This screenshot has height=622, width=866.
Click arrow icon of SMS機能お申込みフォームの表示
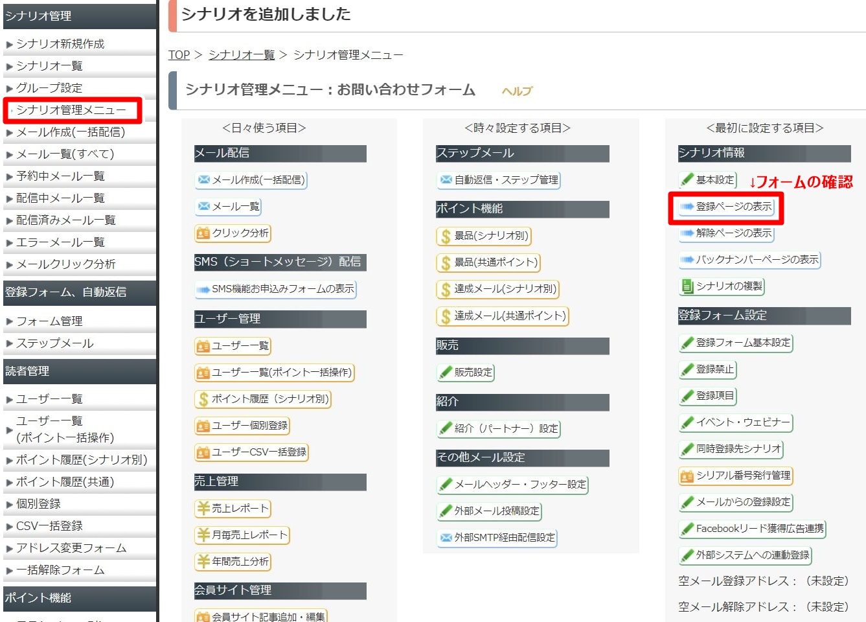tap(203, 289)
